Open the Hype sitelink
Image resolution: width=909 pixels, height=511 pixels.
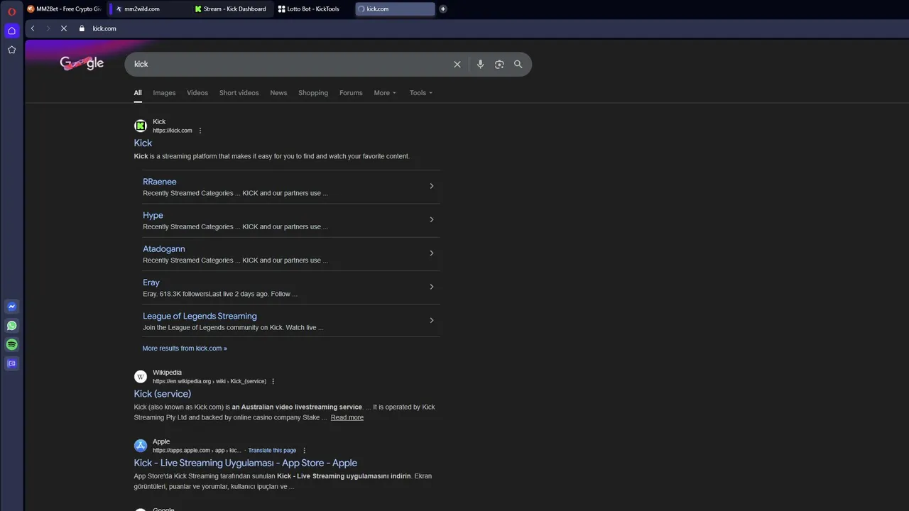point(153,215)
